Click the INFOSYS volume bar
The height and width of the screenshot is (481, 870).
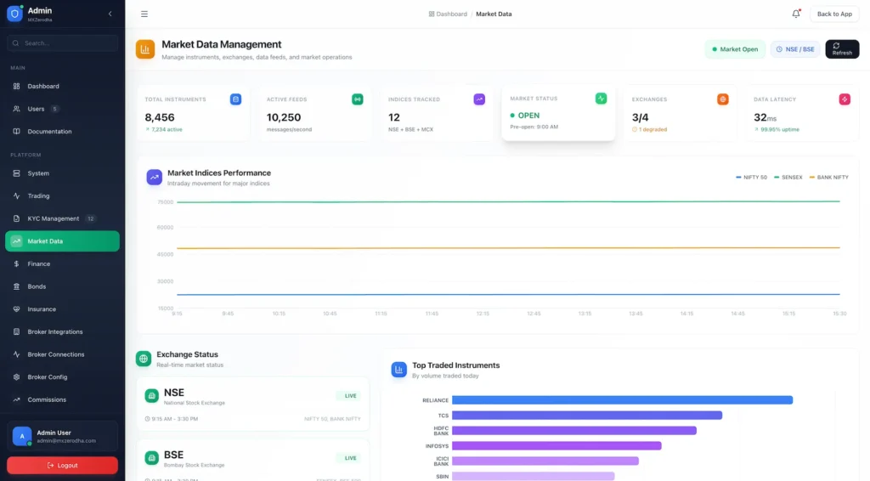point(556,445)
